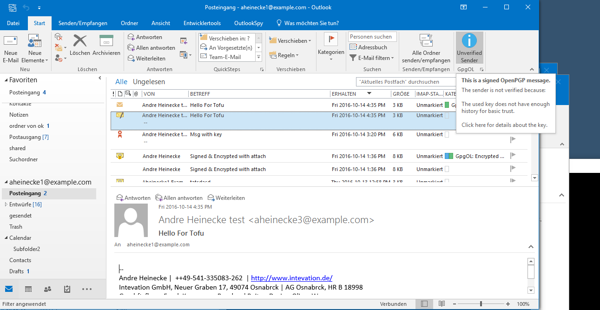Expand the QuickSteps gallery list
Viewport: 600px width, 310px height.
259,57
